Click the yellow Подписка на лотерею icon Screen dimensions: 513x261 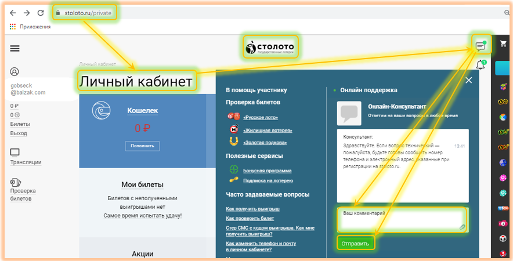234,180
